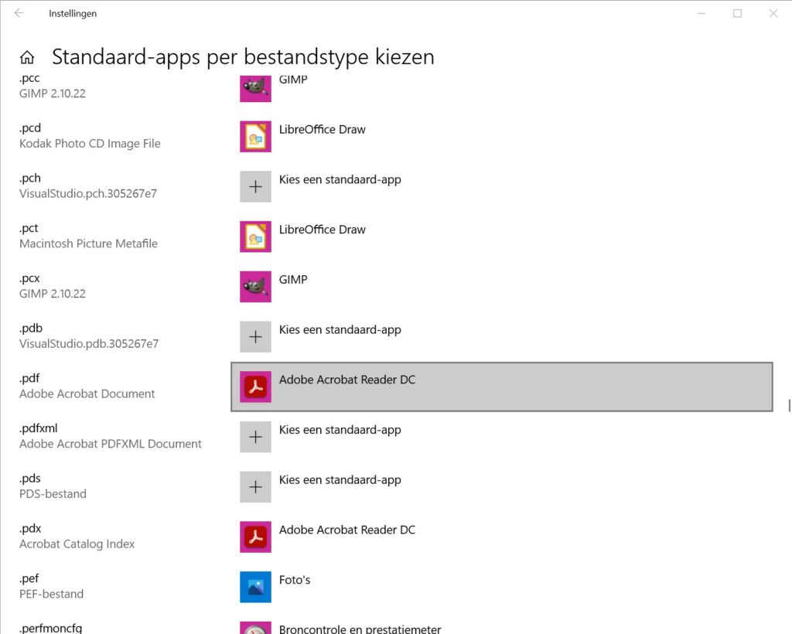Change GIMP default for .pcx

[293, 280]
